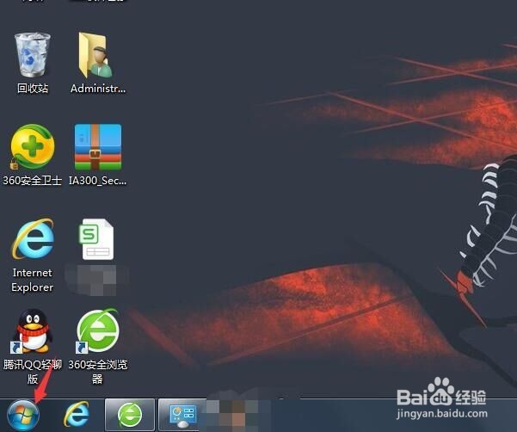Switch to 360 browser taskbar button
Screen dimensions: 517x432
(130, 415)
